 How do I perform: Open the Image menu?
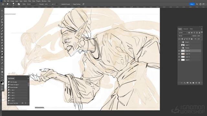[x=12, y=1]
